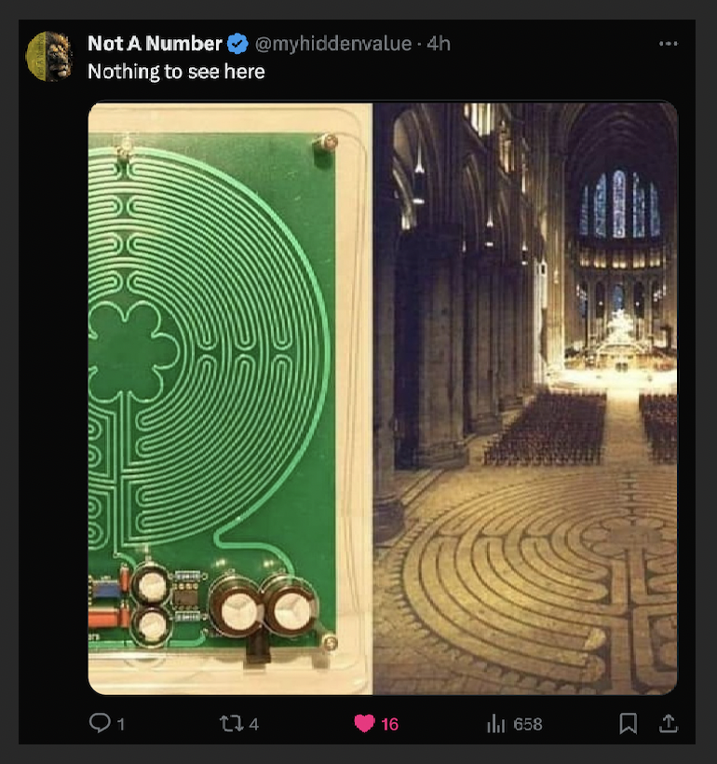Open the attached image in full view
Screen dimensions: 717x764
(x=382, y=396)
